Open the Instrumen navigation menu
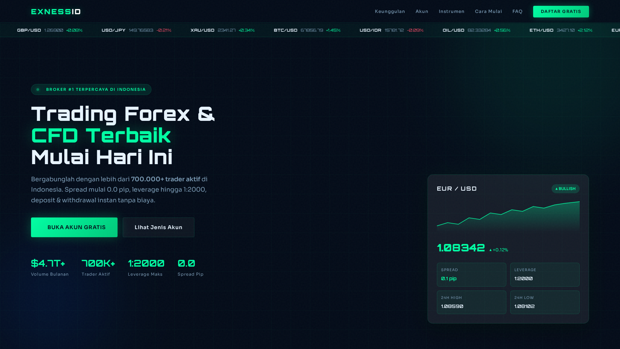 pyautogui.click(x=451, y=11)
